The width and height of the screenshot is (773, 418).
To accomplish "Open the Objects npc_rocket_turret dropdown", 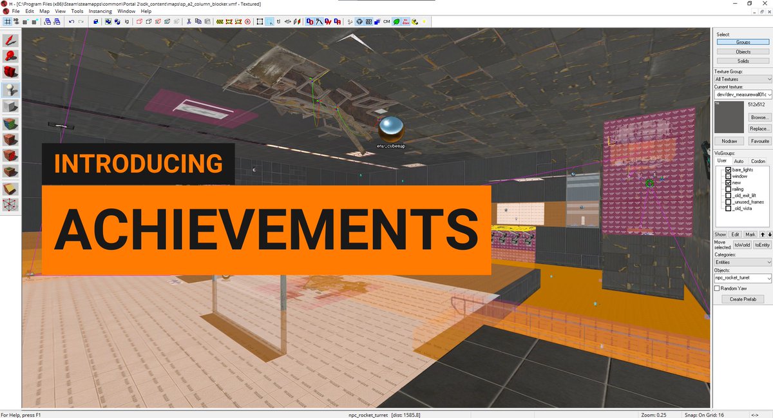I will click(x=743, y=278).
